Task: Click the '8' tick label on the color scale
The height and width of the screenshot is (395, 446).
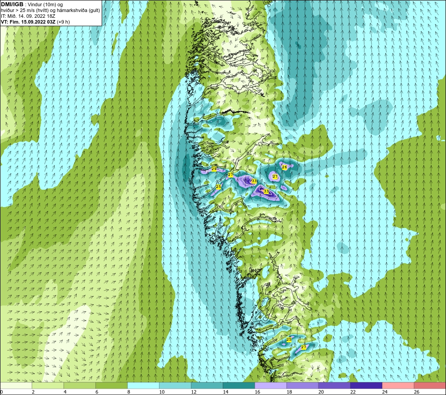Action: 129,392
